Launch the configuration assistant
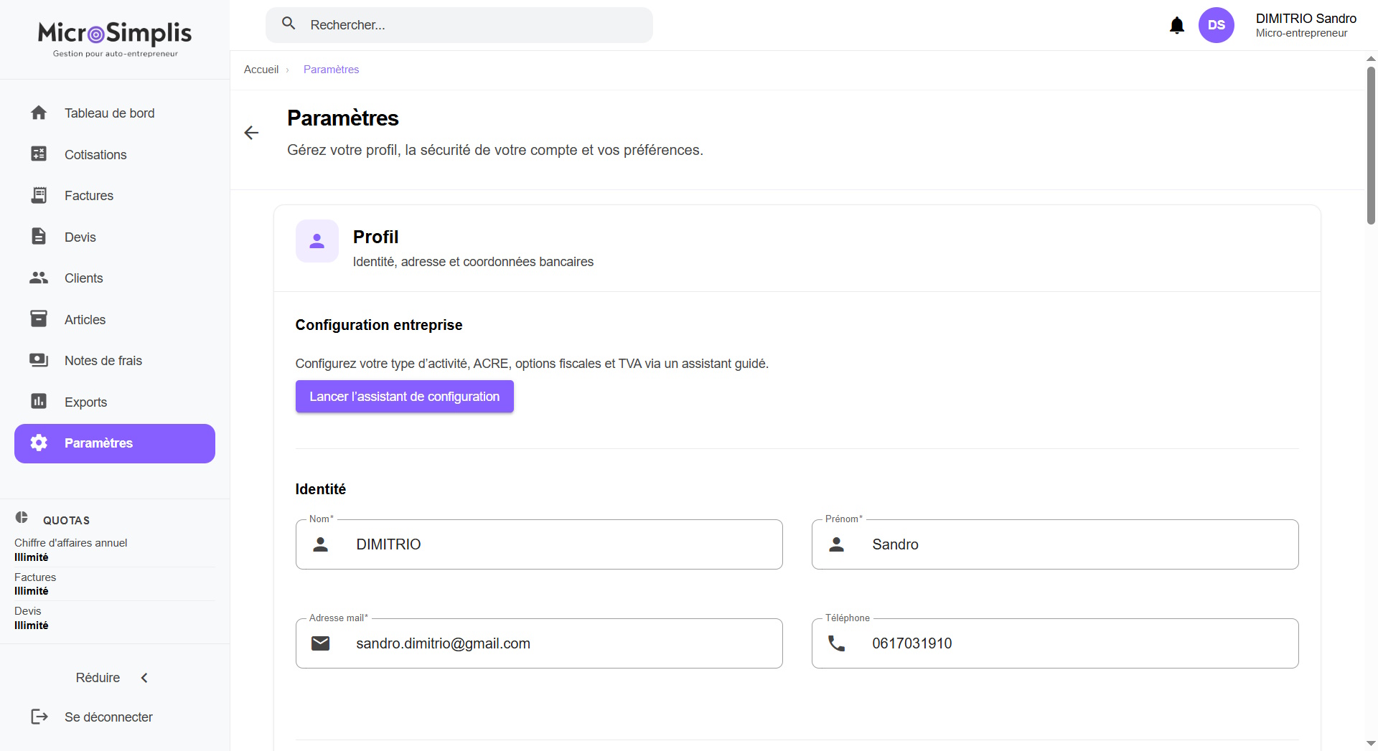 [x=405, y=397]
